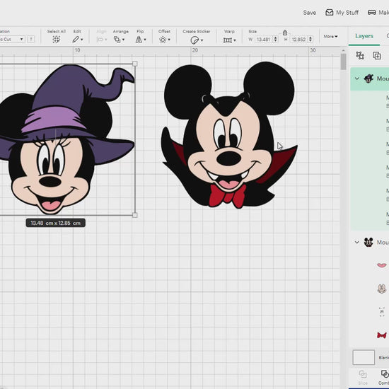Viewport: 389px width, 389px height.
Task: Click the operation help question mark button
Action: [x=31, y=39]
